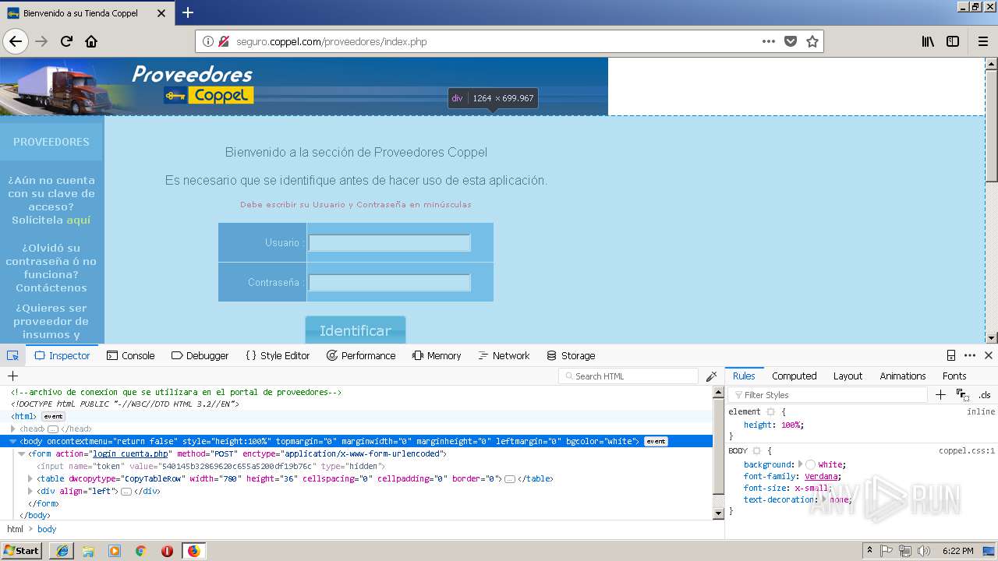Screen dimensions: 998x561
Task: Open the Layout sidebar tab
Action: pyautogui.click(x=848, y=376)
